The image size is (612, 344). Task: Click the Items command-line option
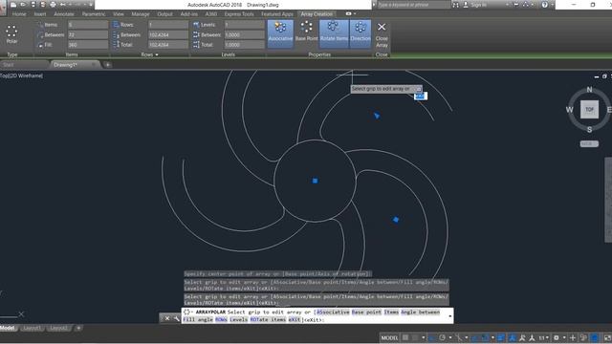[x=391, y=312]
